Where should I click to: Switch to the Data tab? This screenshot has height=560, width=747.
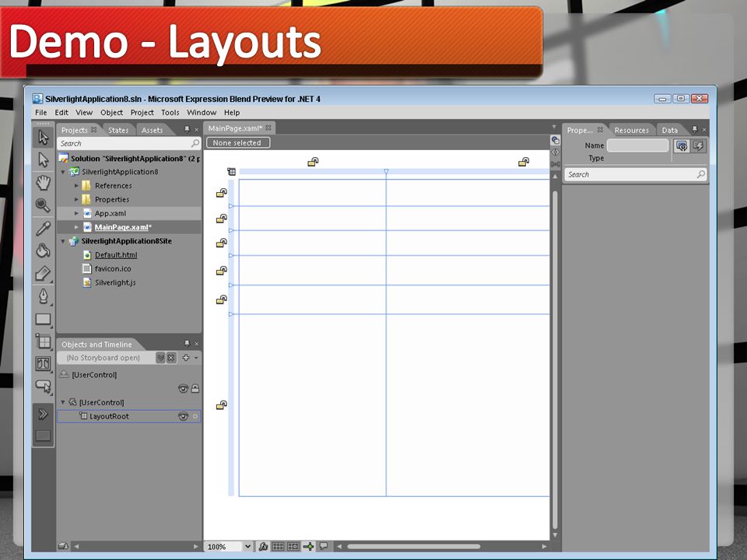coord(669,130)
